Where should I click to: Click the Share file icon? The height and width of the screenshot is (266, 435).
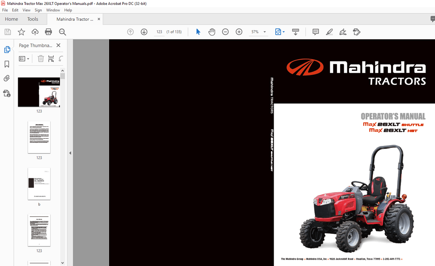[35, 32]
